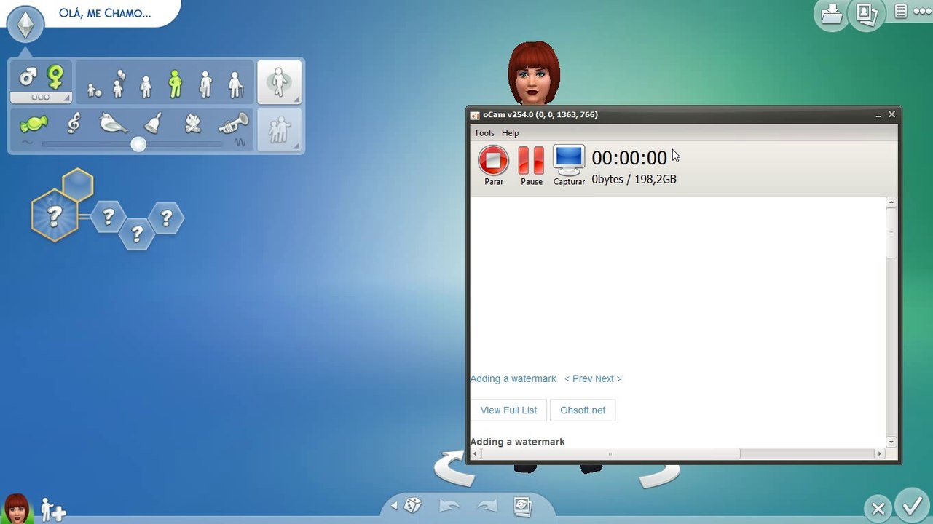Click the randomize dice icon

(413, 505)
